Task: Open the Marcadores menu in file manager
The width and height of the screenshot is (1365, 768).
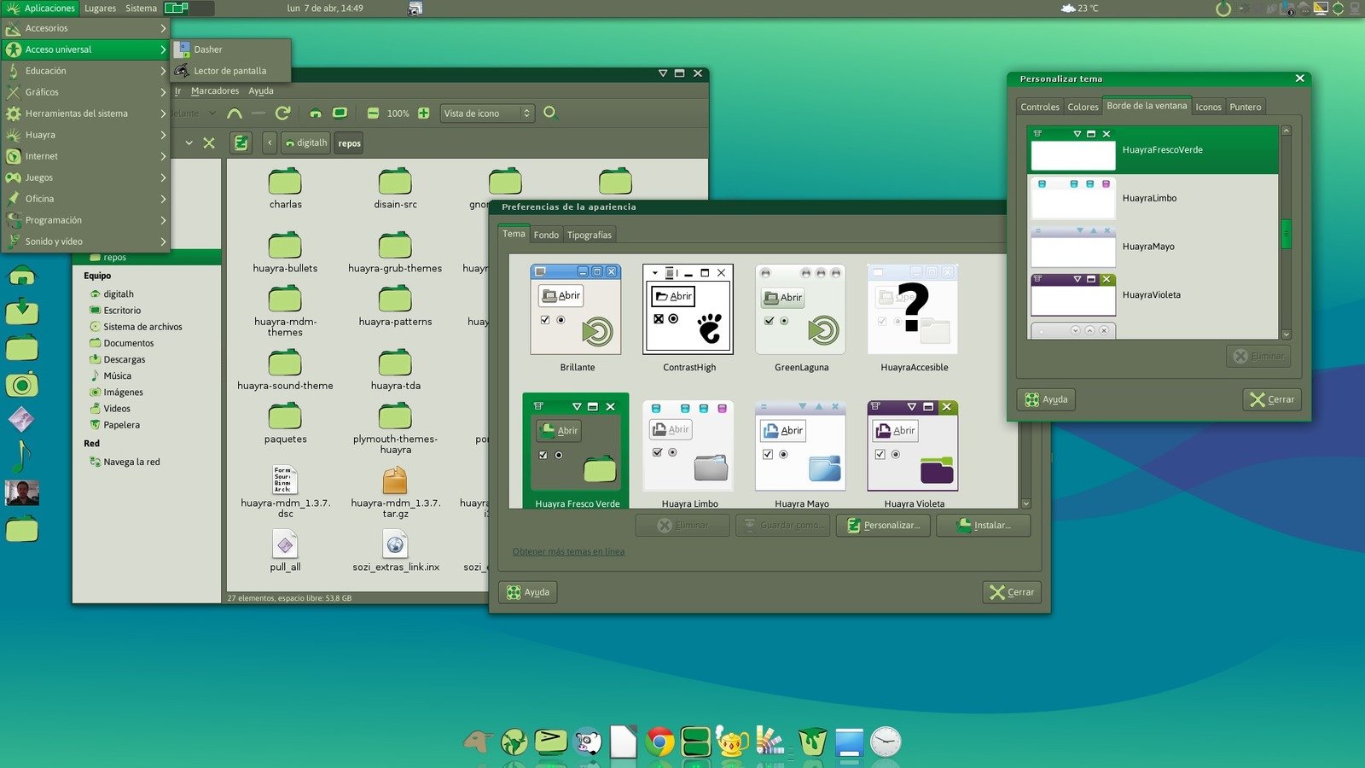Action: [215, 91]
